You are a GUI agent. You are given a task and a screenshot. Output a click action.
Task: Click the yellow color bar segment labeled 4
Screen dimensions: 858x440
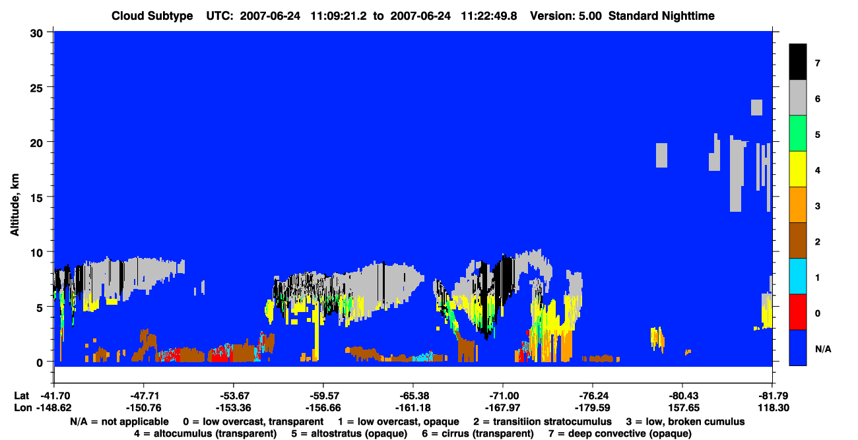798,170
